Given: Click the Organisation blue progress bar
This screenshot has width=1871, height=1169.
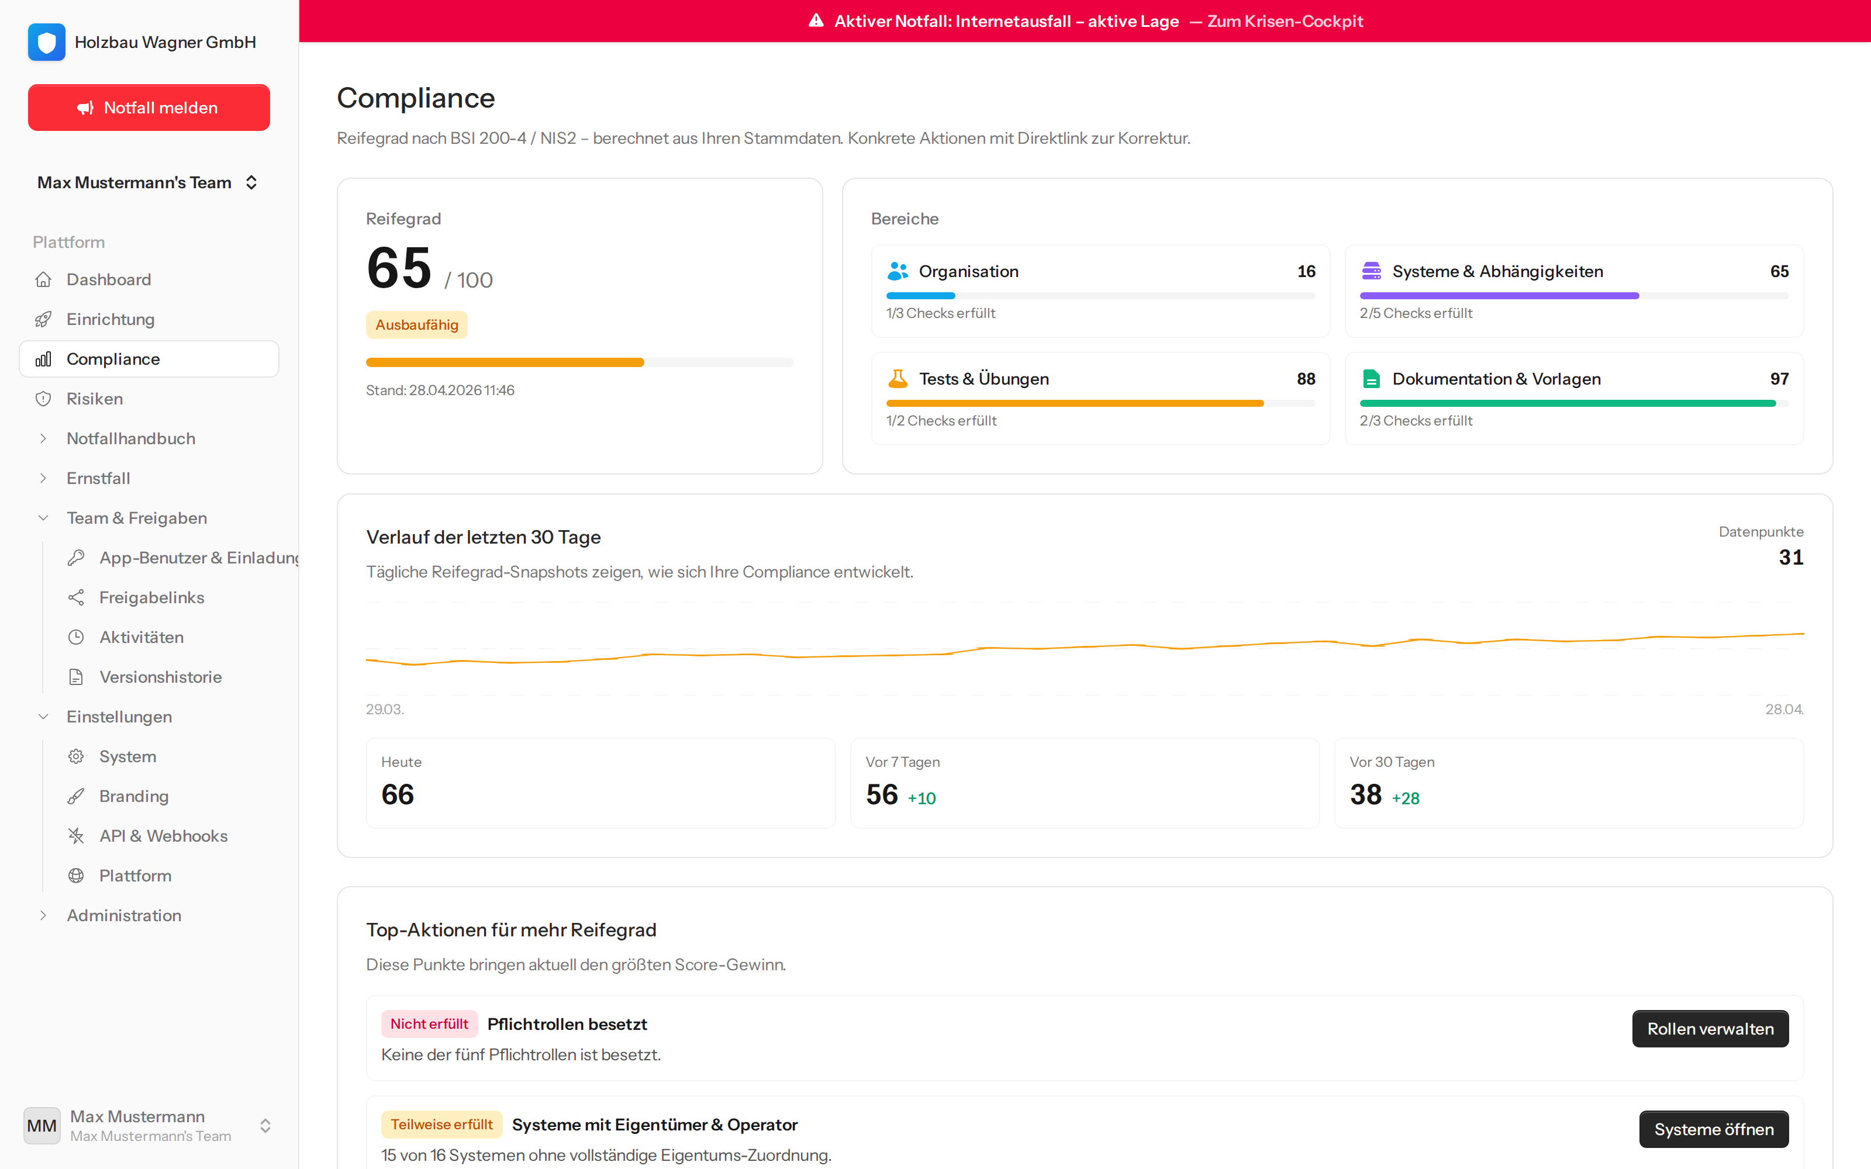Looking at the screenshot, I should [x=1100, y=295].
